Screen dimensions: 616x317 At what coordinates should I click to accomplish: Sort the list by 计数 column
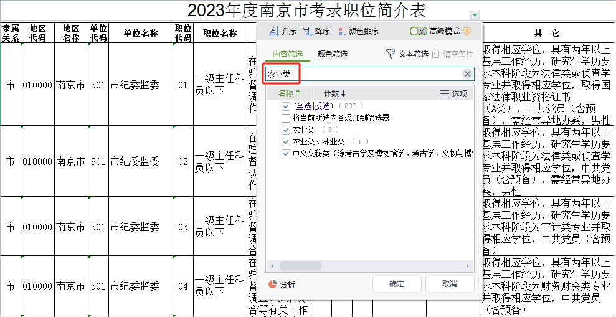tap(334, 93)
